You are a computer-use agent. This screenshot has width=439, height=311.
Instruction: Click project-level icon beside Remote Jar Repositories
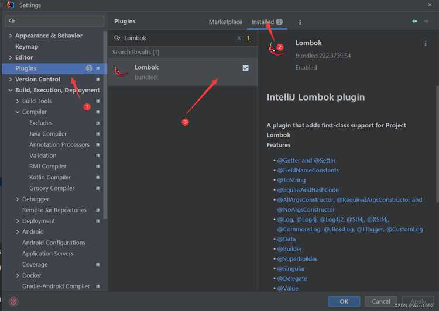click(x=98, y=210)
